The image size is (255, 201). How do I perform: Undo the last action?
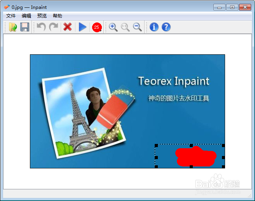[x=41, y=27]
